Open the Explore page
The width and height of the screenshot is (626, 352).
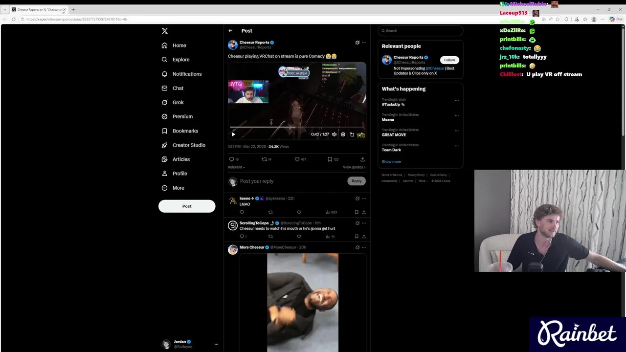point(176,60)
